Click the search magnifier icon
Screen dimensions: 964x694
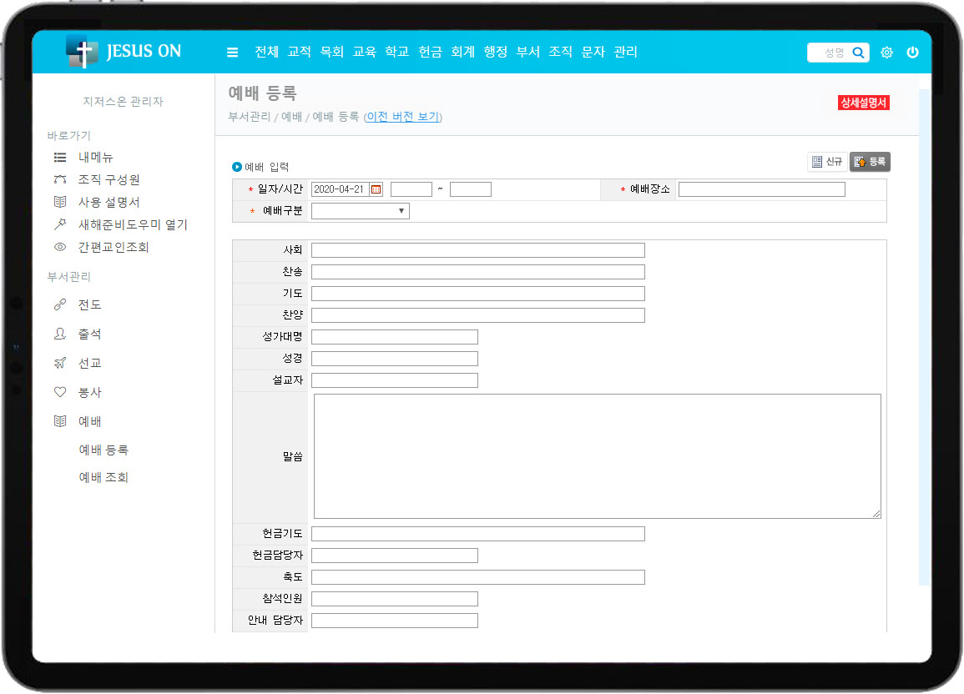click(858, 53)
